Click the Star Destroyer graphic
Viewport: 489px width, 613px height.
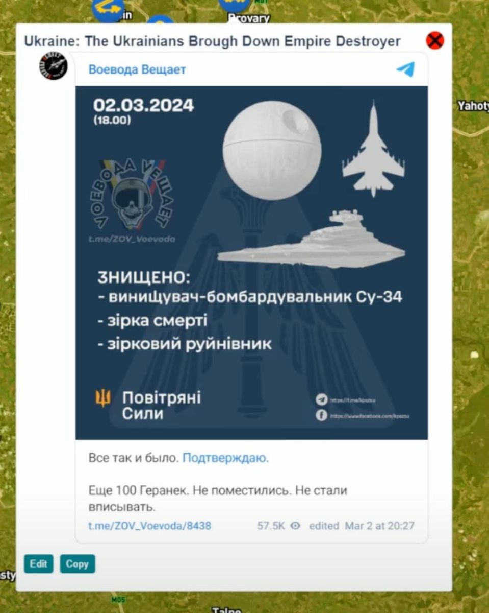311,239
